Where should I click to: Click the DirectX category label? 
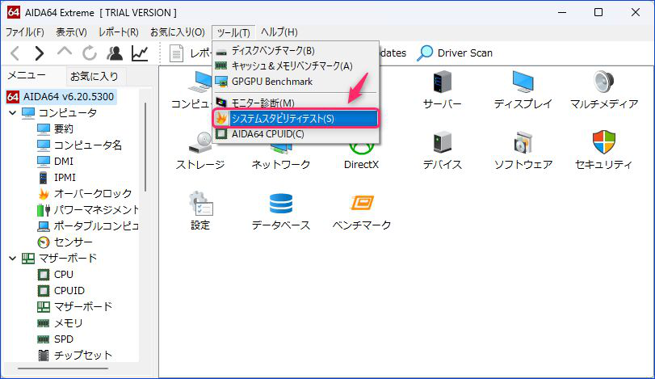pyautogui.click(x=361, y=165)
